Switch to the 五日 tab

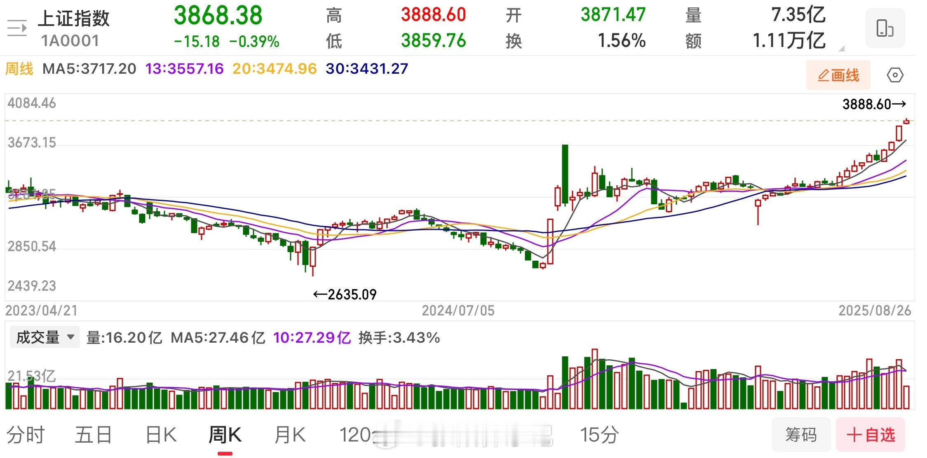click(94, 435)
